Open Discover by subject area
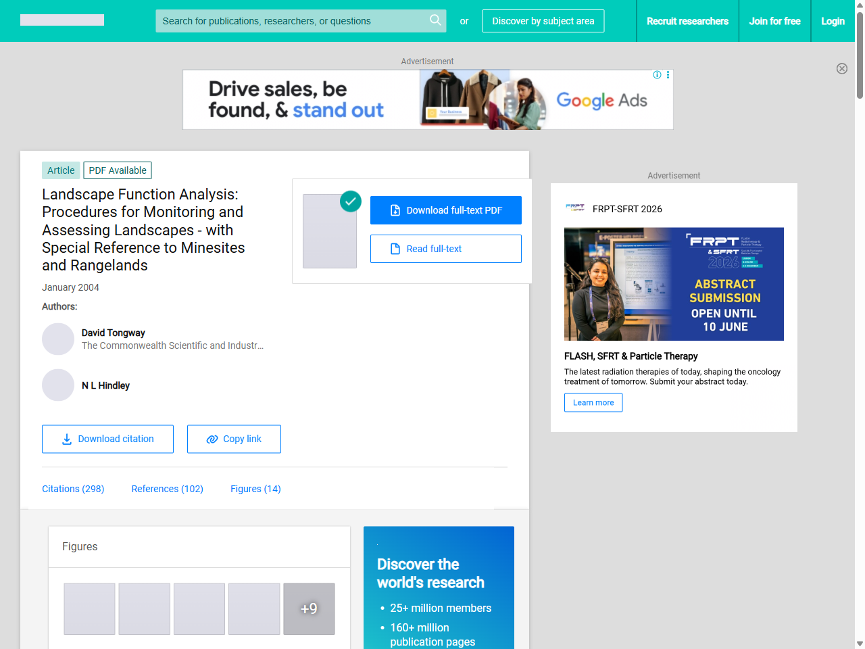Image resolution: width=865 pixels, height=649 pixels. pos(543,21)
